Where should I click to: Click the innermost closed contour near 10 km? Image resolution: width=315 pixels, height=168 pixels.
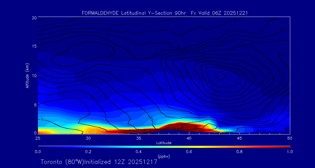(220, 76)
